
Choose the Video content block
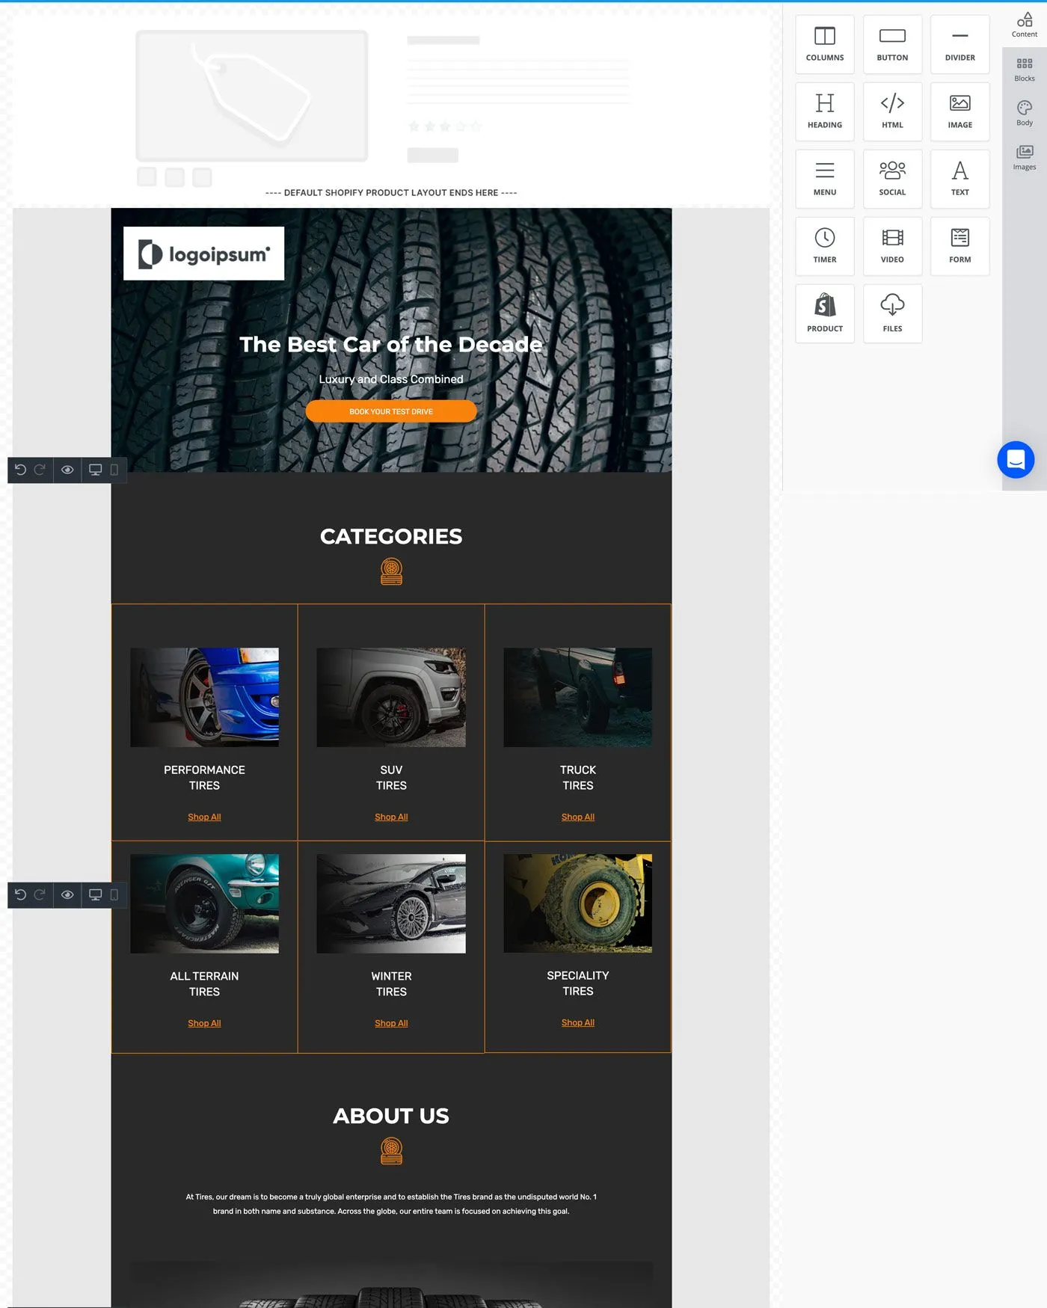[892, 246]
